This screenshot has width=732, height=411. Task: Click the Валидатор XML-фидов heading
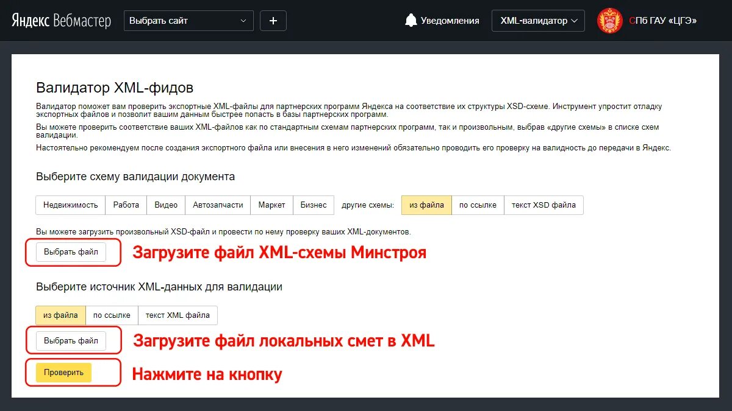point(115,88)
